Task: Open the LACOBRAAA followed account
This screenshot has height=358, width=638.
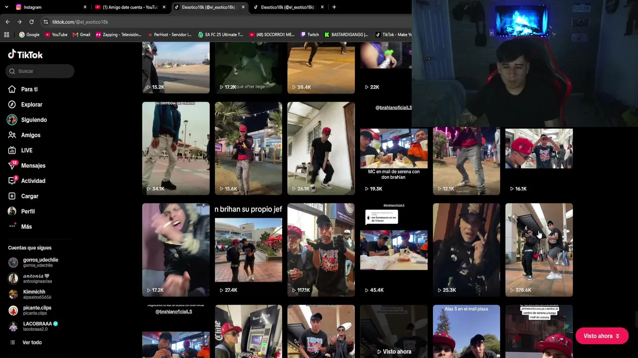Action: [x=34, y=326]
